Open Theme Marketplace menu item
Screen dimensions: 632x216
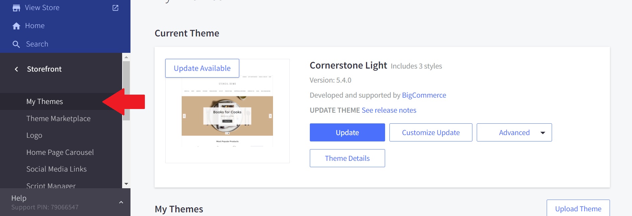(x=58, y=119)
